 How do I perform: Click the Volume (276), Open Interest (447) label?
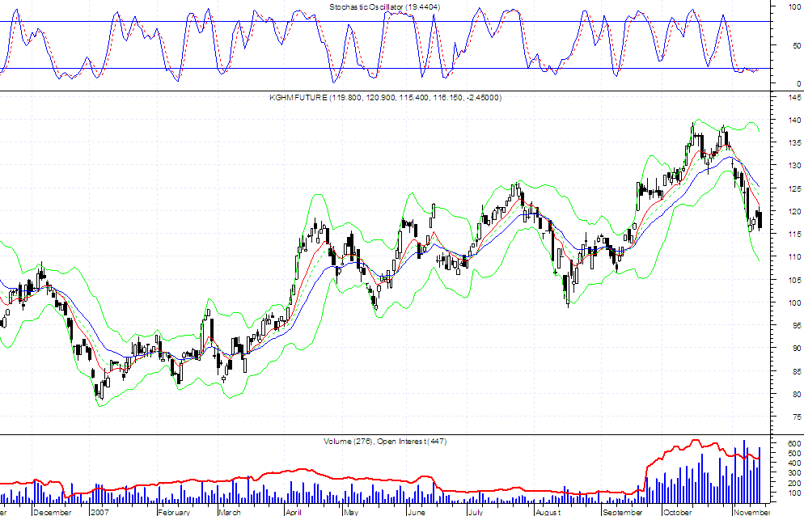tap(385, 441)
